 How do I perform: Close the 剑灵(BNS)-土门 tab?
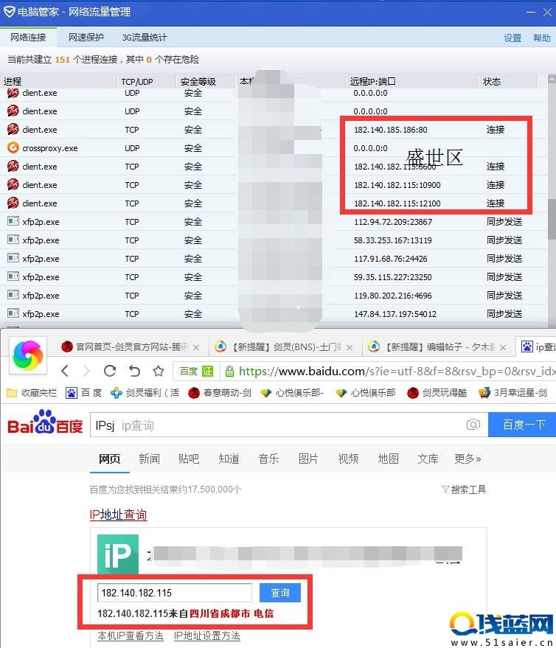350,348
